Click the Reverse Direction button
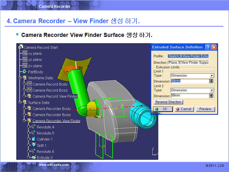 coord(169,102)
